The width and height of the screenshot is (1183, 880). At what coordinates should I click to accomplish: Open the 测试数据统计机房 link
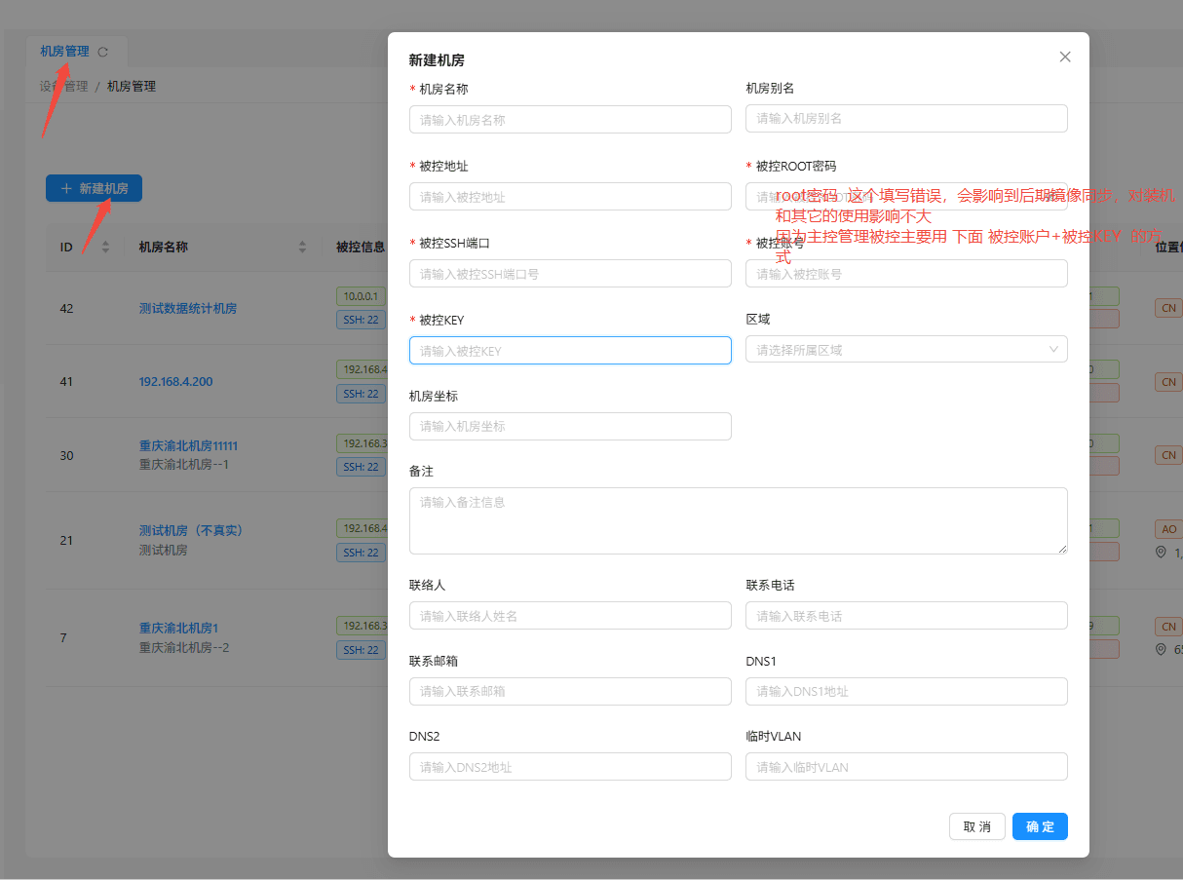pos(188,308)
